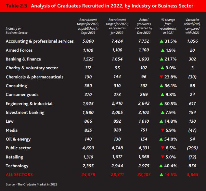Select the Engineering & industrial label
This screenshot has width=206, height=191.
coord(29,104)
